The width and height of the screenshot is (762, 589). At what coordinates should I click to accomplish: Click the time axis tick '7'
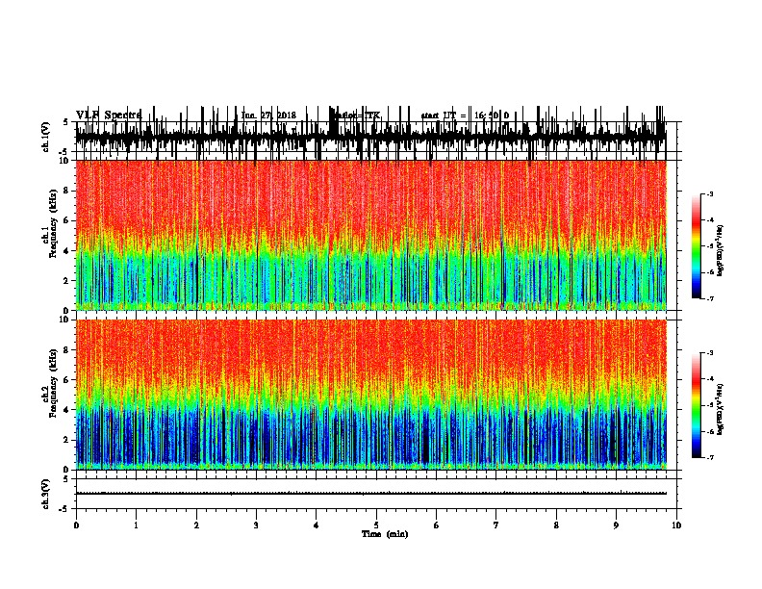point(496,525)
